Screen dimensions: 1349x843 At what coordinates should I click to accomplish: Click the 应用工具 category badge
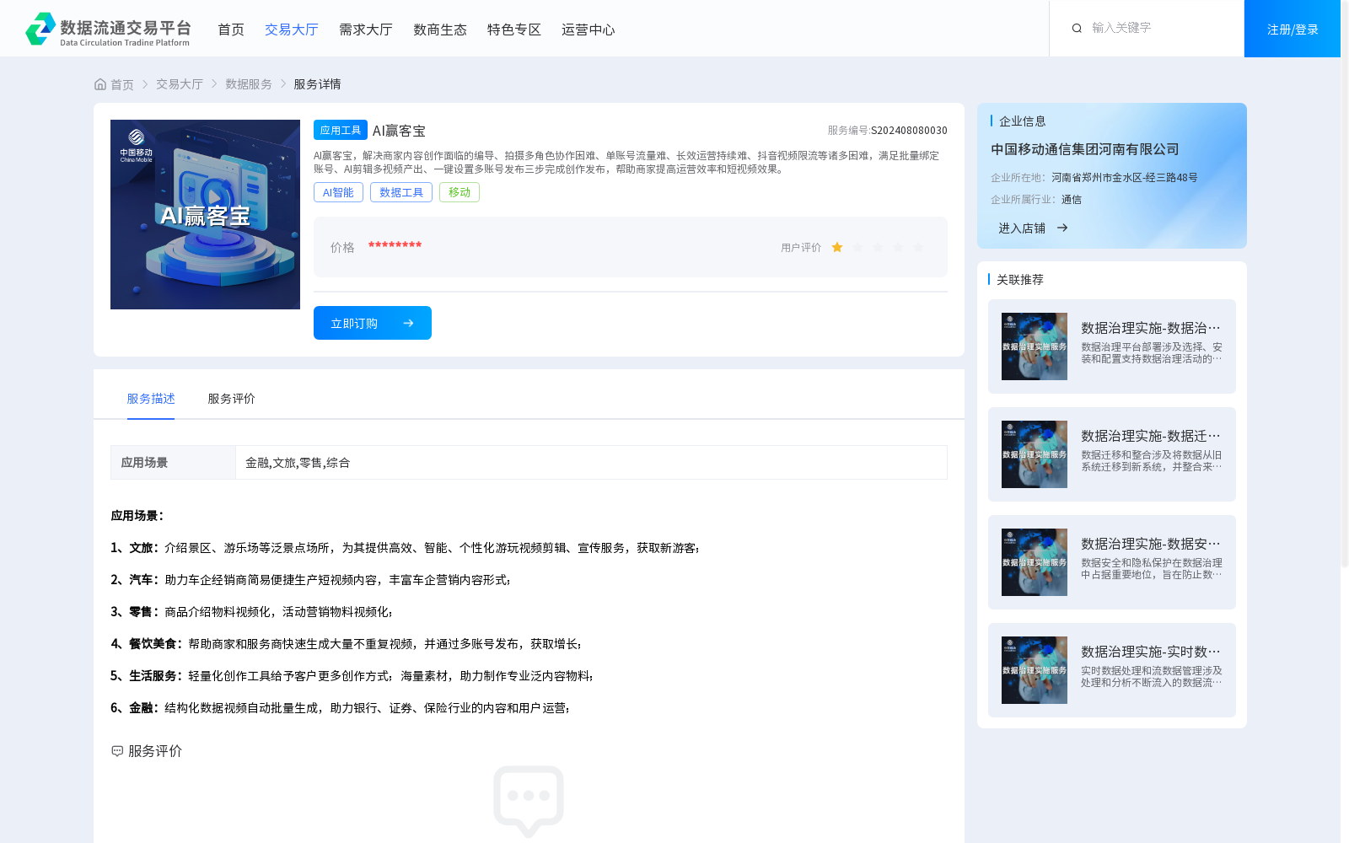click(x=341, y=130)
